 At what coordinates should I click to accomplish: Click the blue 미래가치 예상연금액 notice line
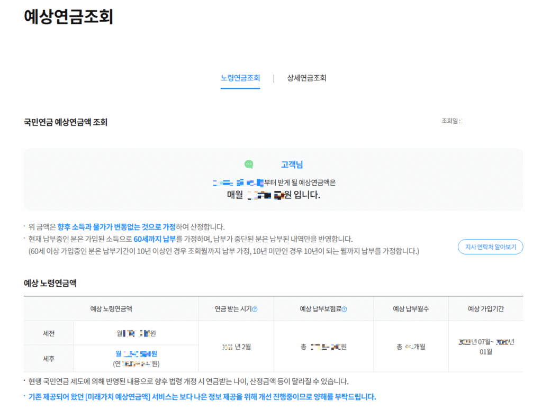coord(202,397)
